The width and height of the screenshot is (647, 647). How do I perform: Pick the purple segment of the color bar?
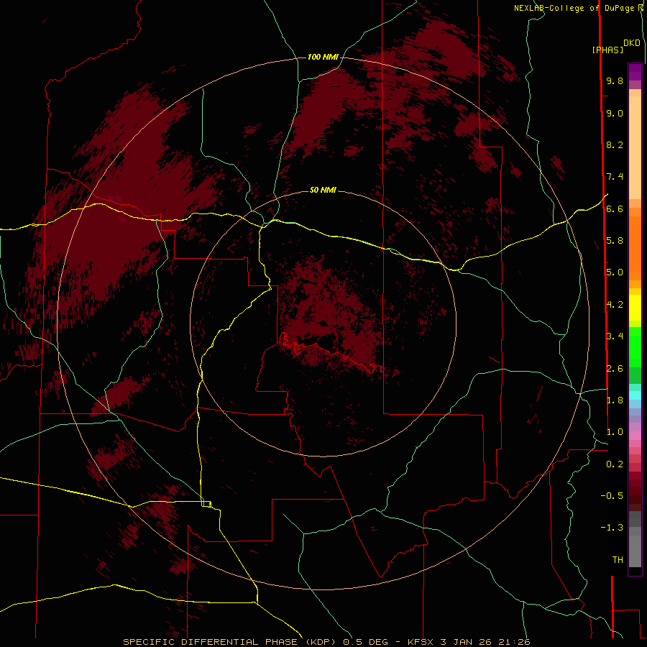click(635, 72)
